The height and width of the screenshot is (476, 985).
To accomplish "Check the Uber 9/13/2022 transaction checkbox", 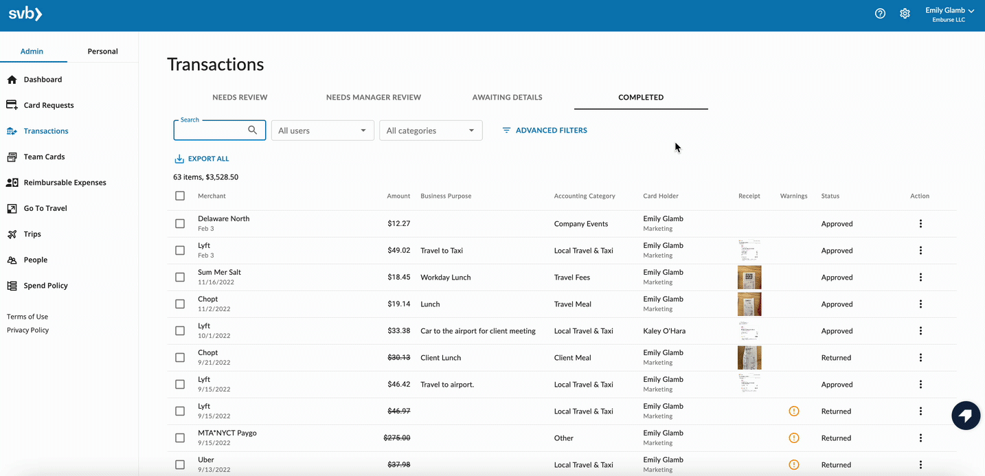I will (x=180, y=465).
